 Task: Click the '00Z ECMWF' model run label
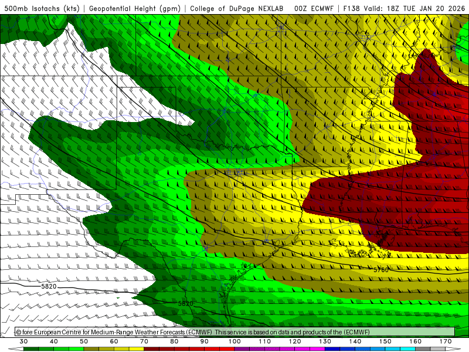click(314, 8)
